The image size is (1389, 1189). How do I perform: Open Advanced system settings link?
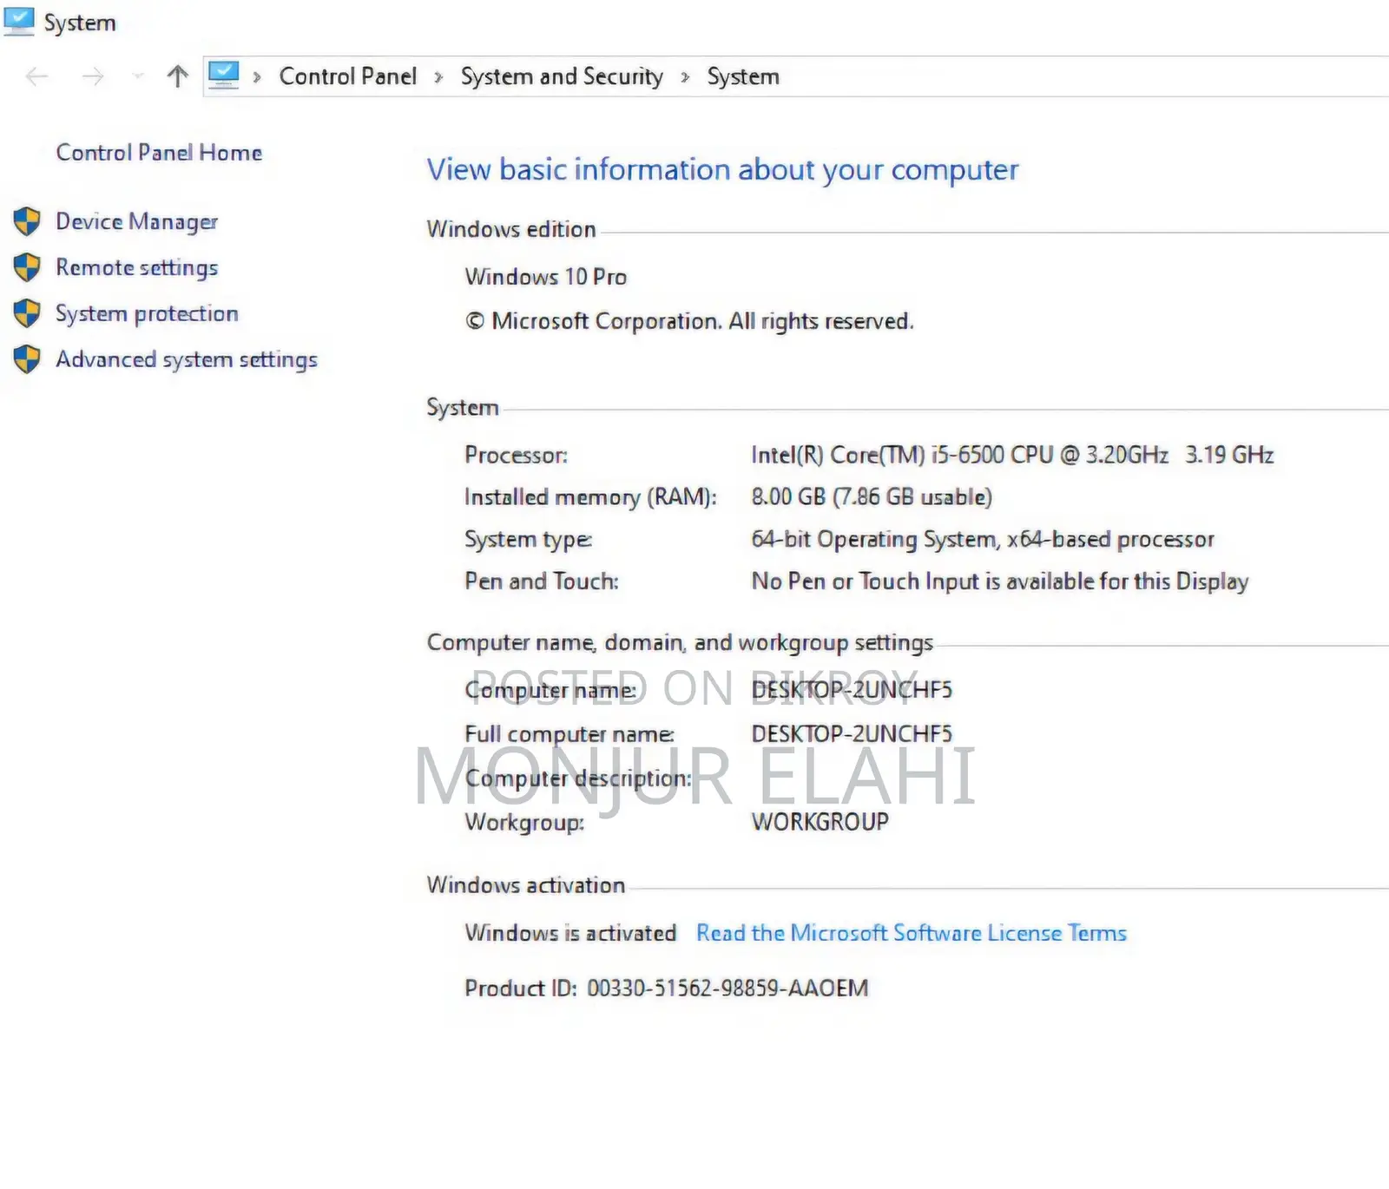(187, 360)
